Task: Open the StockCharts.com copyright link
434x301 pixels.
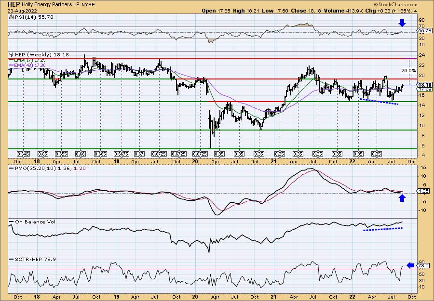Action: coord(395,5)
